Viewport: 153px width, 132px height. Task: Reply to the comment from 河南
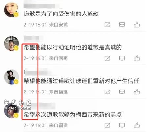tap(122, 58)
